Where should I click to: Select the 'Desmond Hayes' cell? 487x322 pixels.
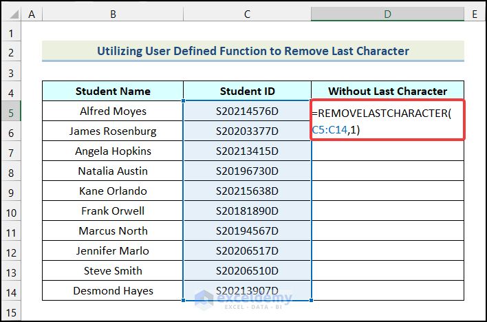(x=113, y=290)
